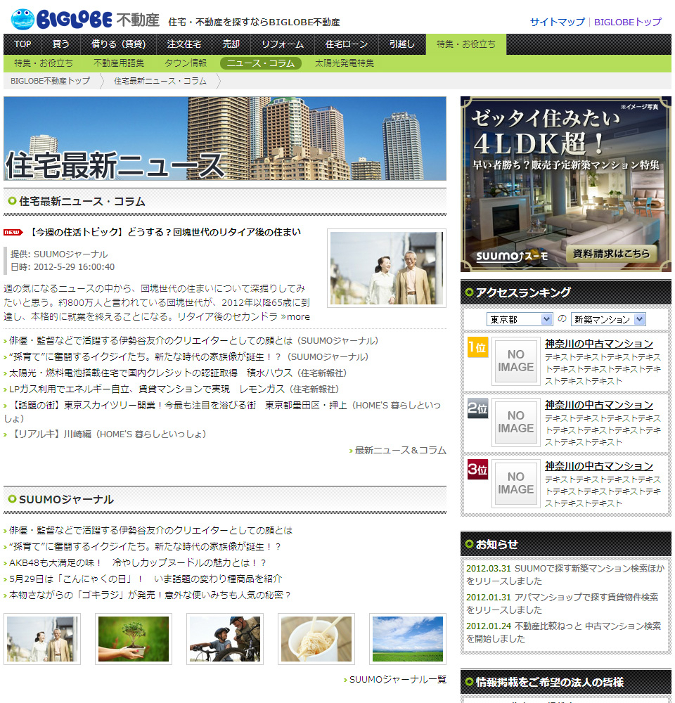The image size is (675, 703).
Task: Click the 2位 gray ranking badge
Action: pos(477,408)
